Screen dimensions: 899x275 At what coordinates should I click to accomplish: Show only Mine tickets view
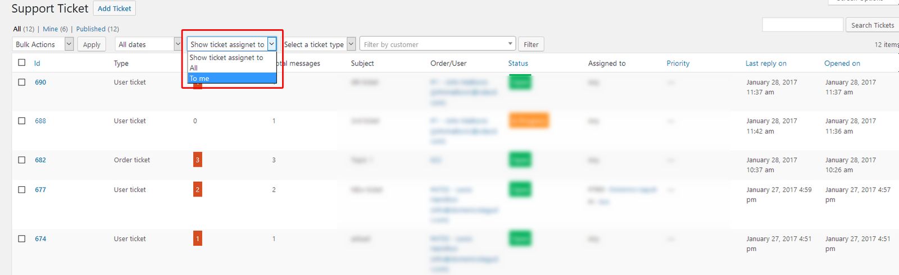point(50,29)
